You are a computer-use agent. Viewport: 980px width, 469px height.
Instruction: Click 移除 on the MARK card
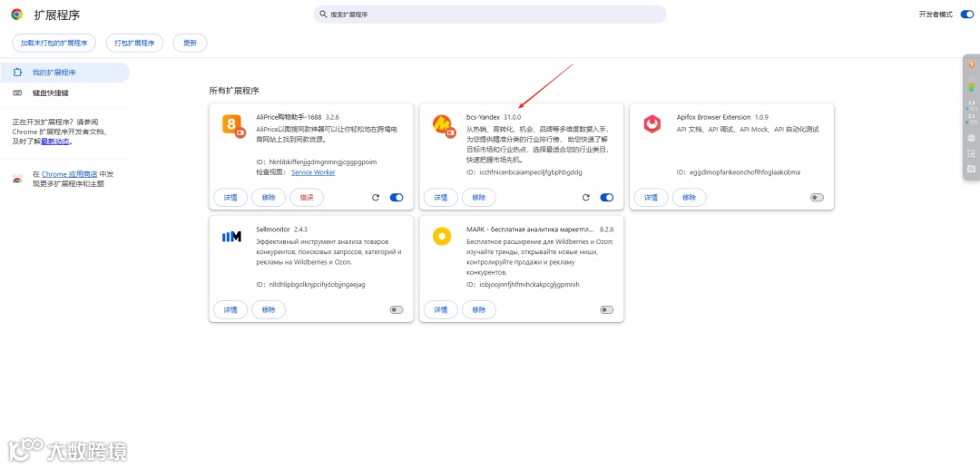(479, 309)
